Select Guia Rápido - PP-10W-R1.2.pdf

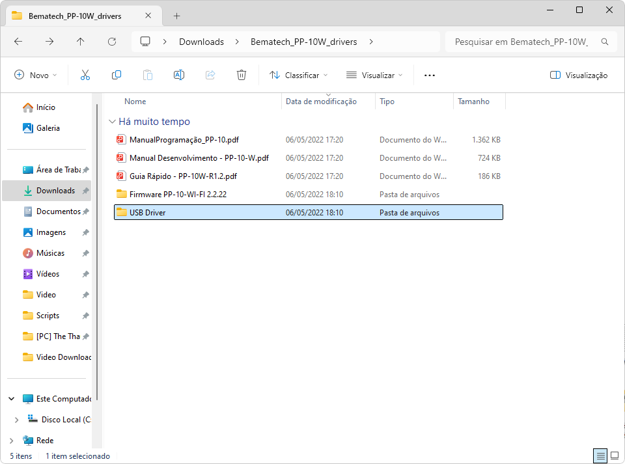[309, 176]
